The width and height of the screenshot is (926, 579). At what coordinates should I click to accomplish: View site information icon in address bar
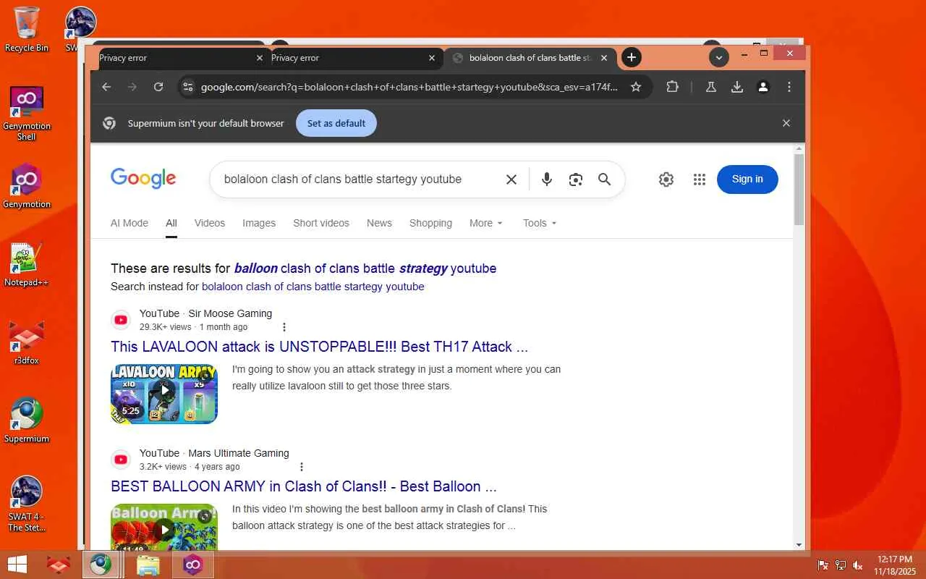(x=188, y=87)
